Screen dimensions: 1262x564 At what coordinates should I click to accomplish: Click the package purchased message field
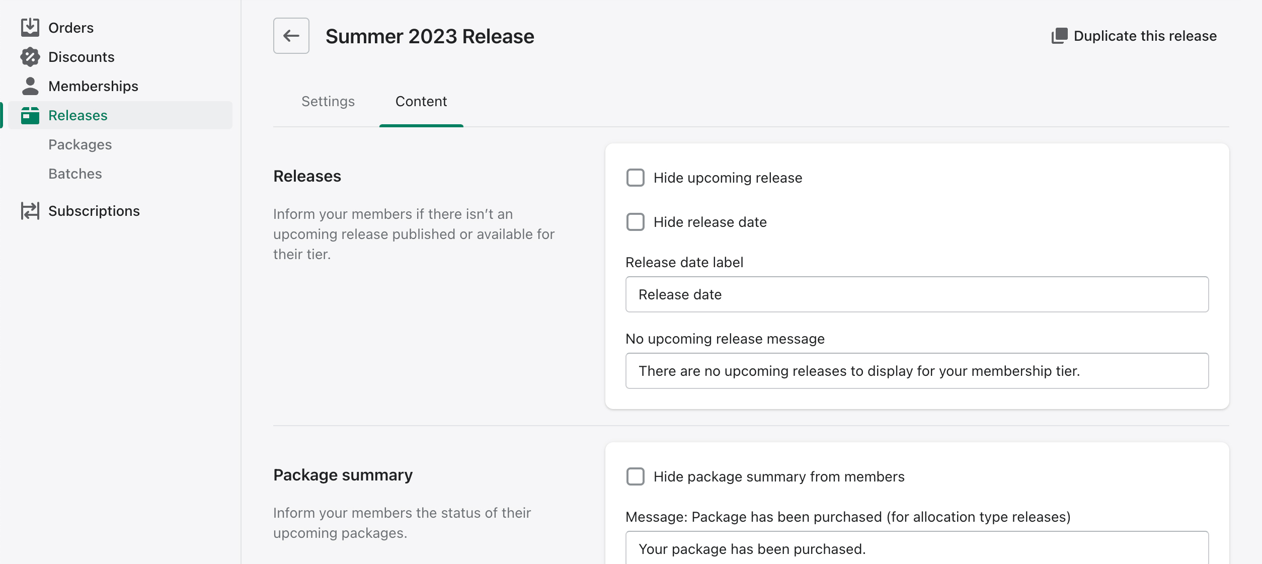916,548
